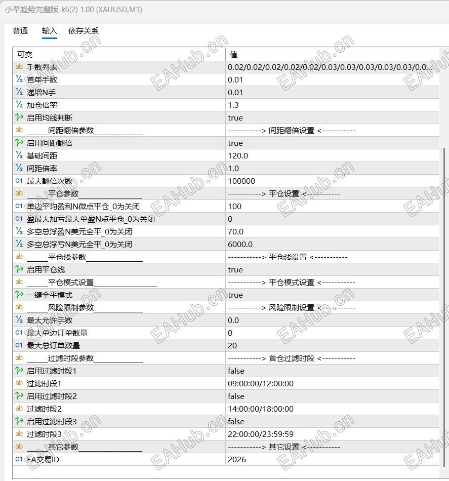Click the 单边平均盈利 value 100
This screenshot has width=449, height=481.
coord(234,207)
